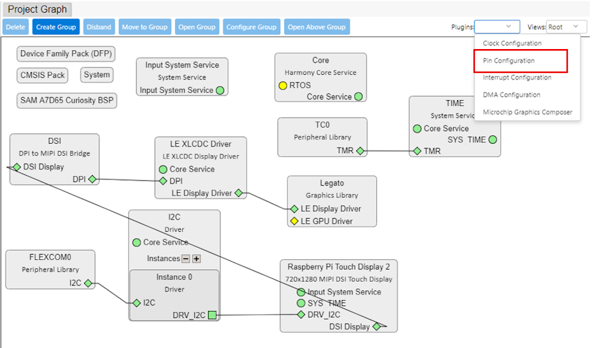Image resolution: width=601 pixels, height=348 pixels.
Task: Open the Views Root dropdown
Action: pyautogui.click(x=567, y=27)
